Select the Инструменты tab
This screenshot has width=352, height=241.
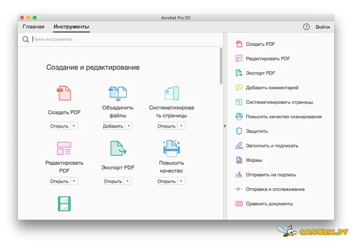click(71, 26)
